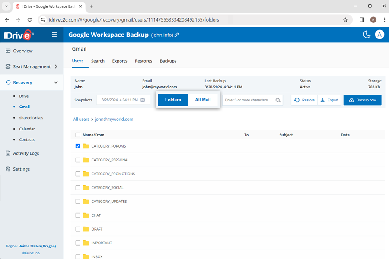Switch to the Exports tab
Screen dimensions: 389x259
point(120,61)
